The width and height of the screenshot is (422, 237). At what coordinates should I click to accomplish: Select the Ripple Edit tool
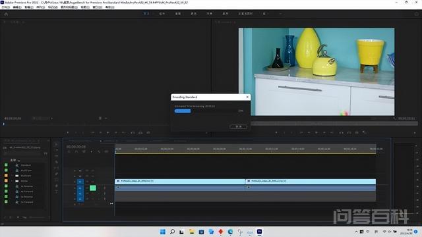point(56,156)
